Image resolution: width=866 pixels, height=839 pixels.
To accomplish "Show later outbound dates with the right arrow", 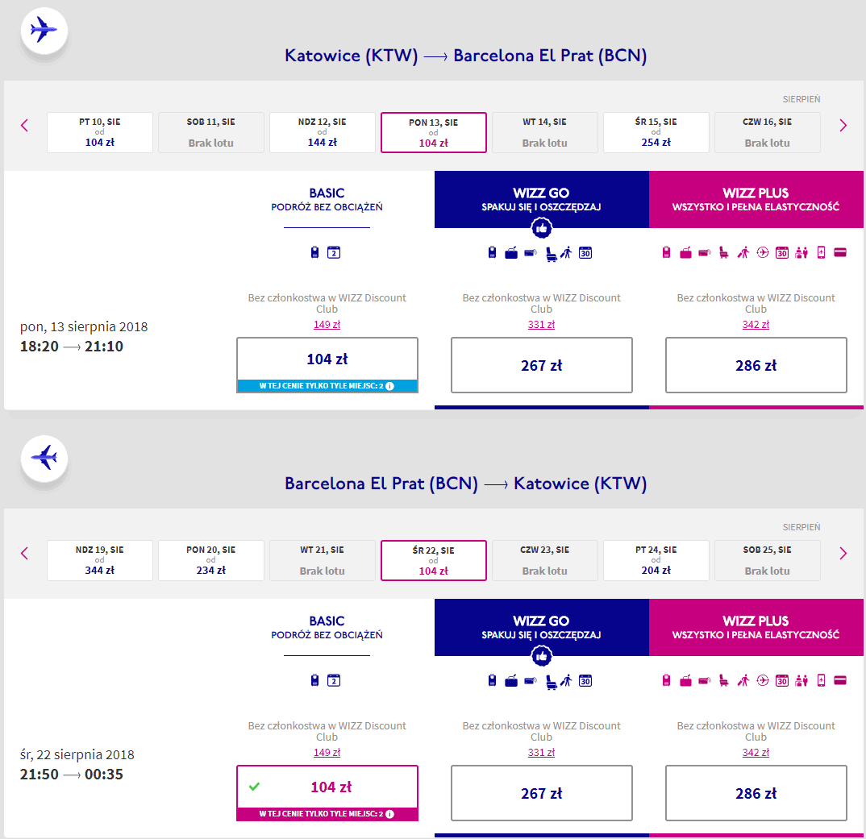I will pyautogui.click(x=843, y=126).
